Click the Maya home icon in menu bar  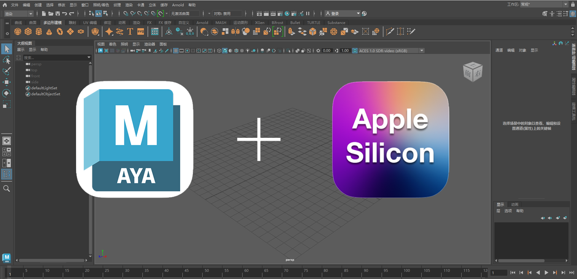point(5,5)
